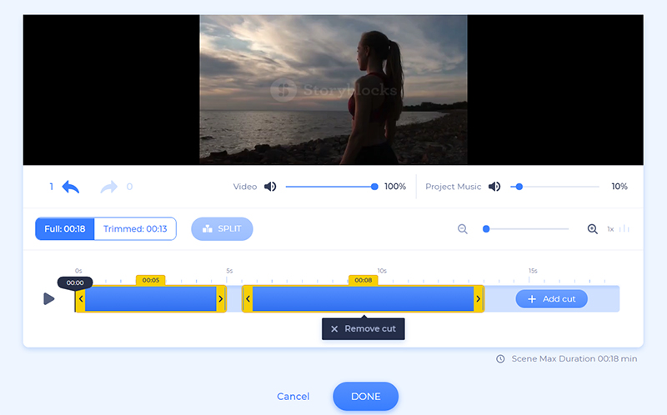Mute the Project Music speaker icon

click(494, 187)
